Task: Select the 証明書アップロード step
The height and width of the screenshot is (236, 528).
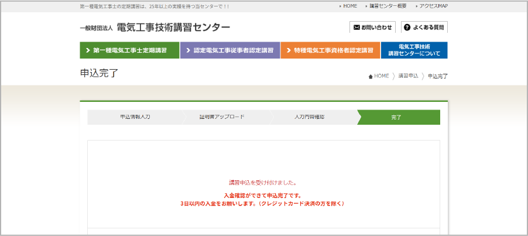Action: (222, 117)
